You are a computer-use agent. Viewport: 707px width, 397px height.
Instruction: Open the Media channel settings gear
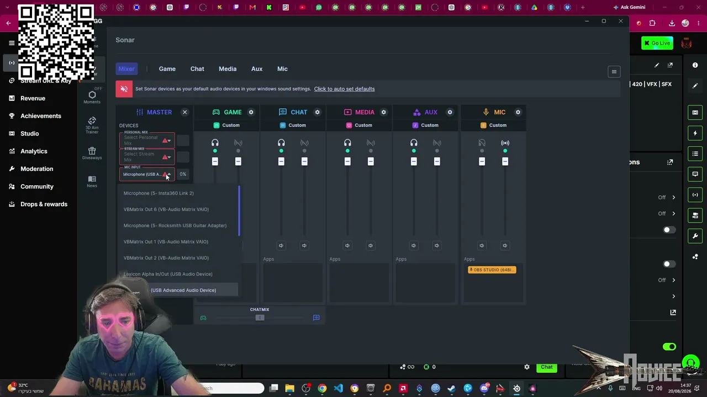coord(383,112)
